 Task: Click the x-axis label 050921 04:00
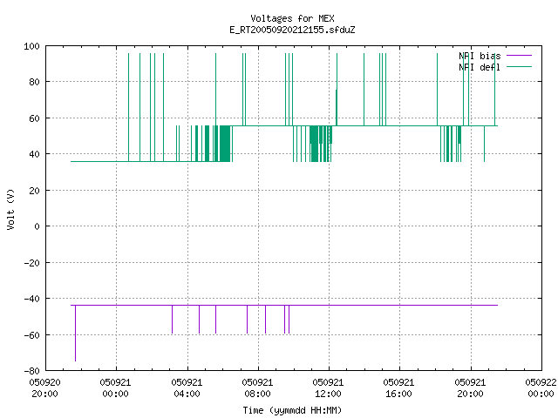[x=187, y=388]
